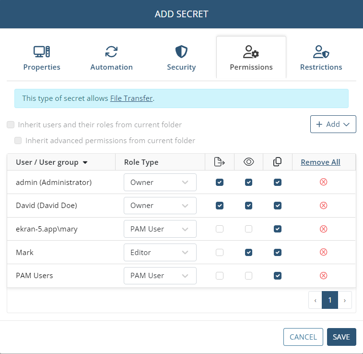Open the Restrictions tab

321,59
